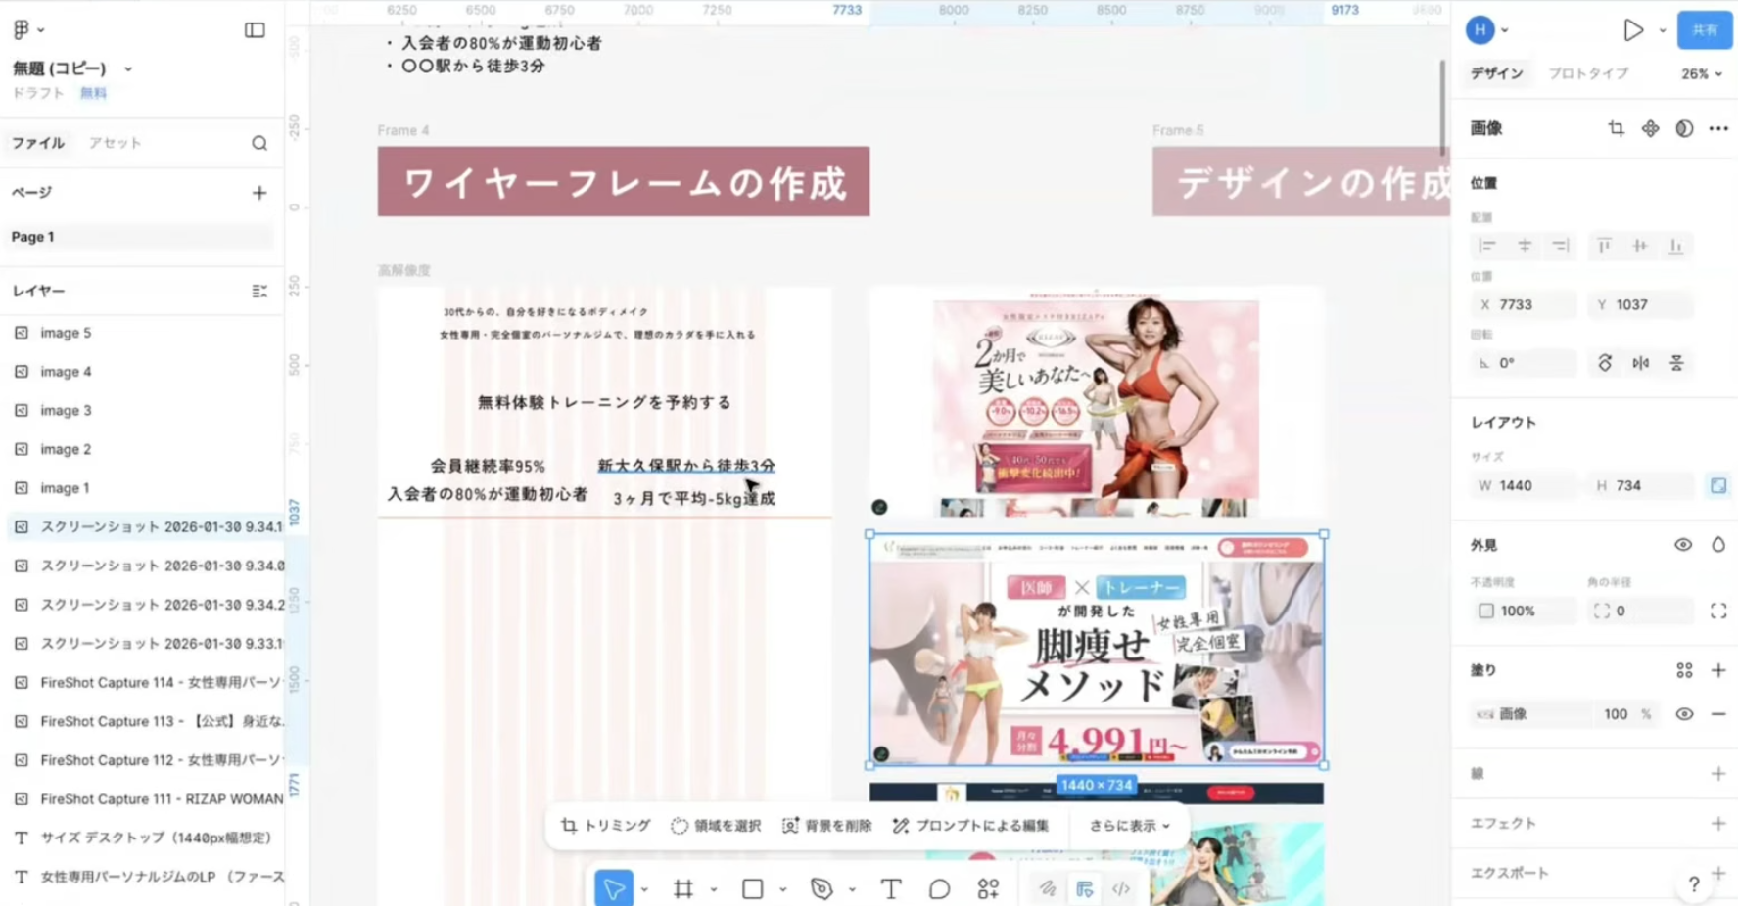Select the Comment tool
Image resolution: width=1738 pixels, height=906 pixels.
coord(939,888)
